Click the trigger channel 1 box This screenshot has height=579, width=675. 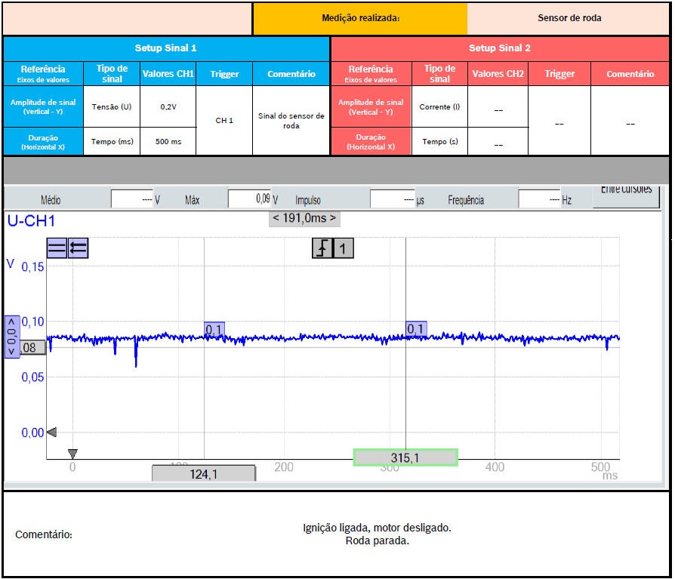343,248
